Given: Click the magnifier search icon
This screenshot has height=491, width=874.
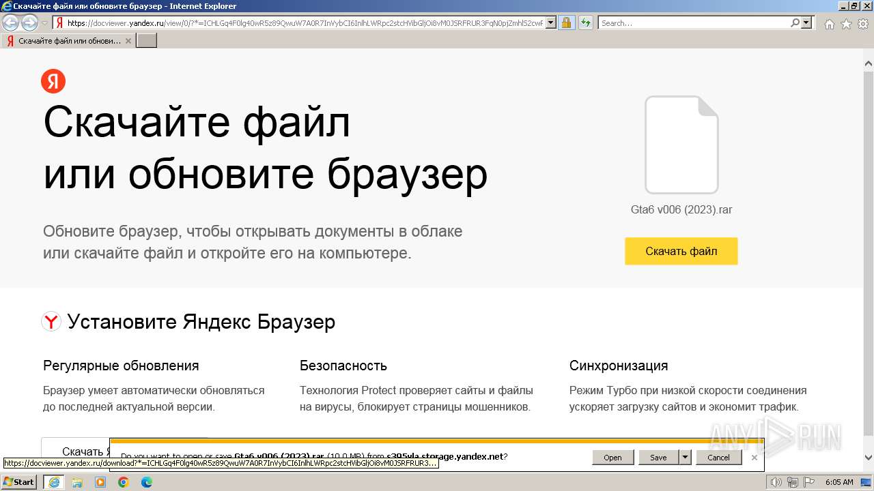Looking at the screenshot, I should point(795,23).
